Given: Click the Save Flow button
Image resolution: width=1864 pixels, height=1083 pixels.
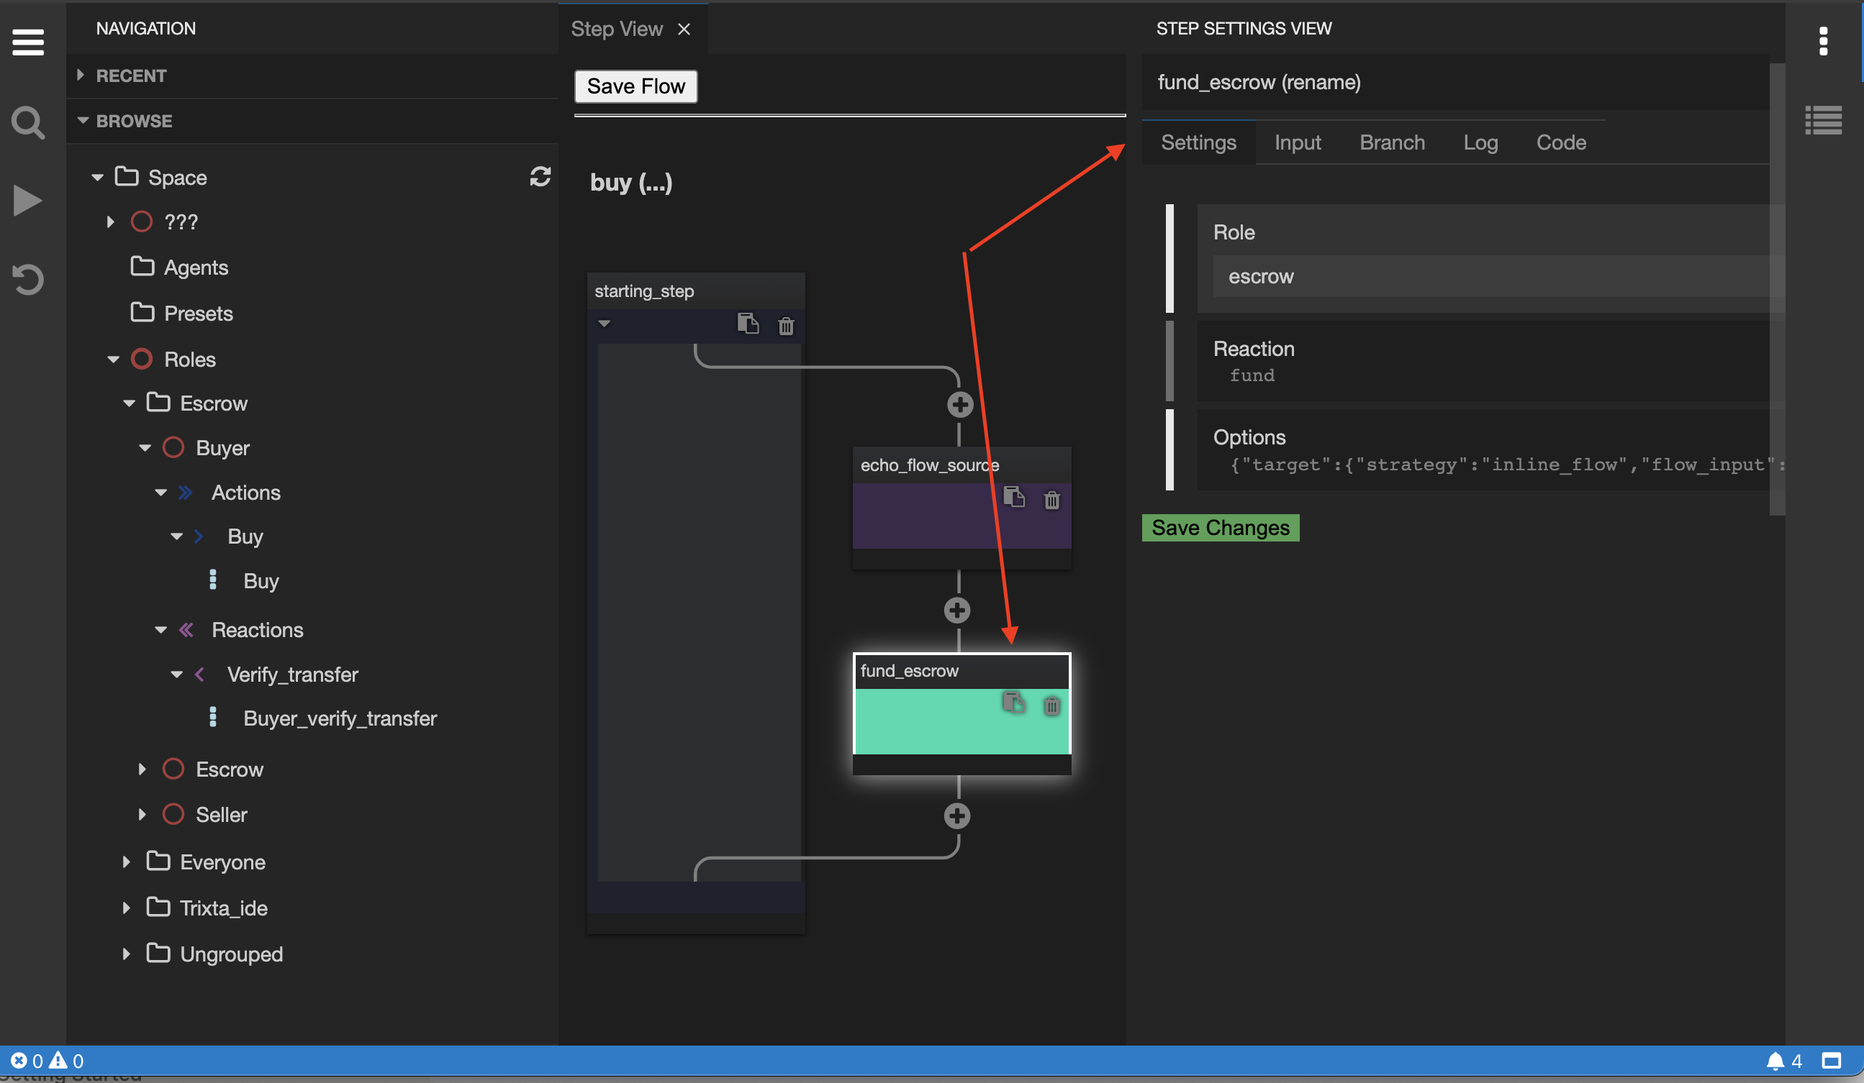Looking at the screenshot, I should pyautogui.click(x=635, y=86).
